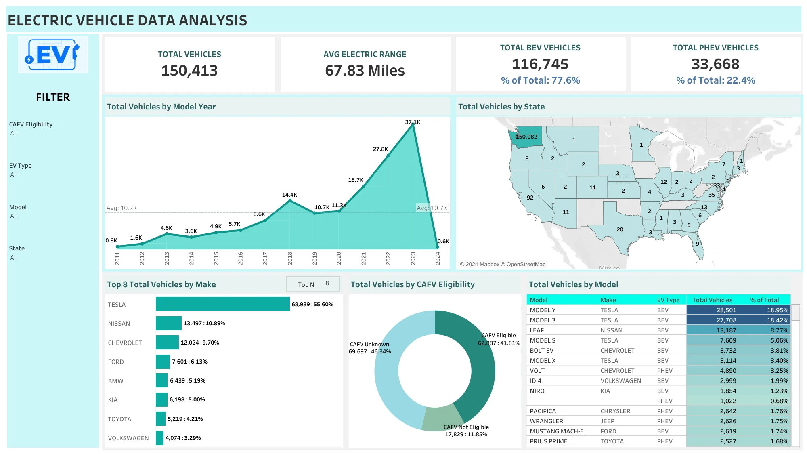
Task: Click the EV logo image
Action: pos(53,55)
